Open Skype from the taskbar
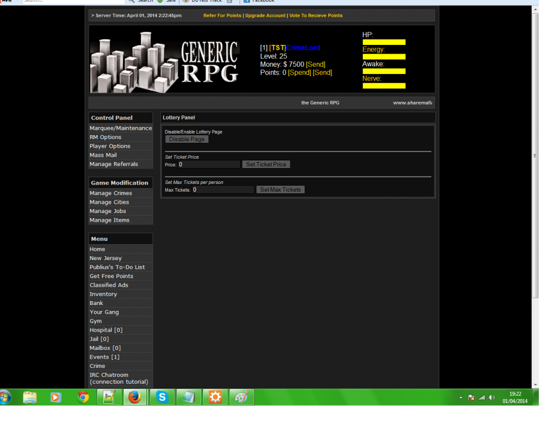The image size is (547, 438). click(x=162, y=397)
